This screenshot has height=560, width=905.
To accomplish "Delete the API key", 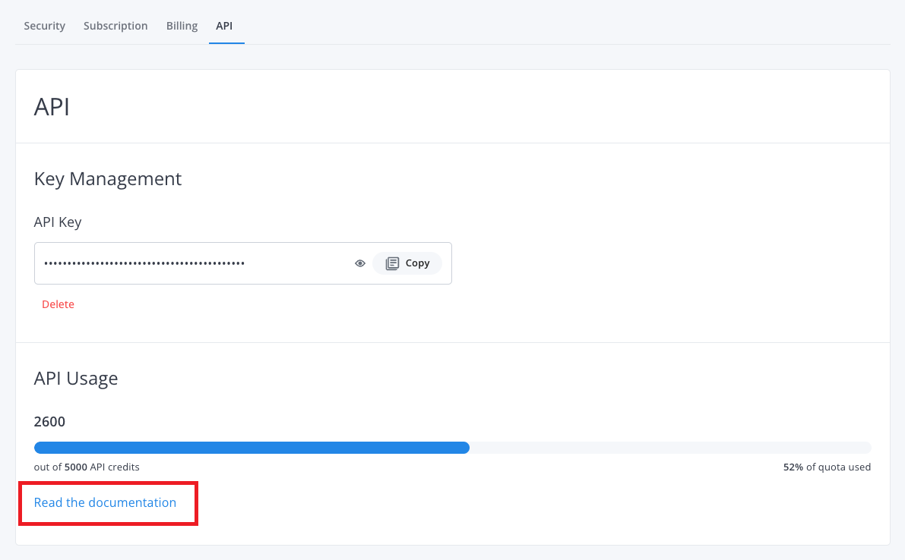I will [x=58, y=304].
